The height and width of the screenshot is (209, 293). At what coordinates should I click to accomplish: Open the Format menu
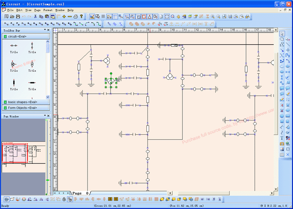pos(48,10)
